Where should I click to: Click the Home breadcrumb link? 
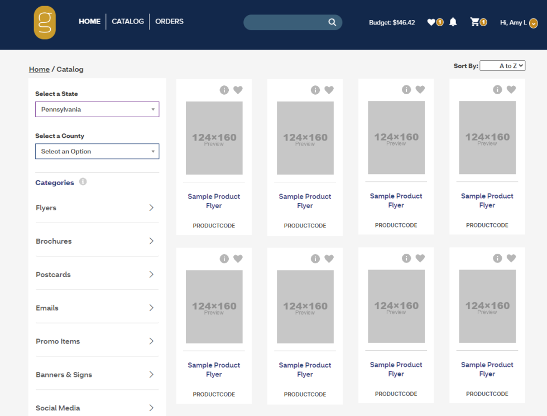[39, 69]
